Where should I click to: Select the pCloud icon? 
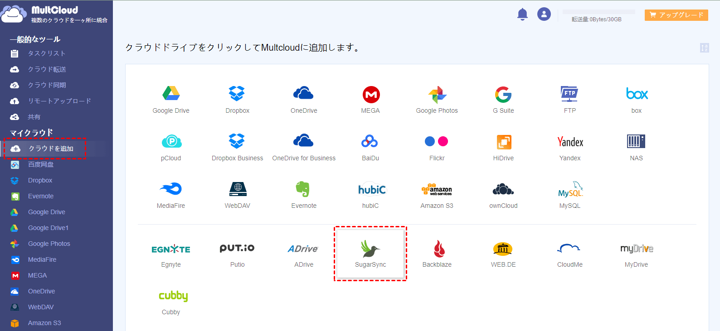coord(171,147)
